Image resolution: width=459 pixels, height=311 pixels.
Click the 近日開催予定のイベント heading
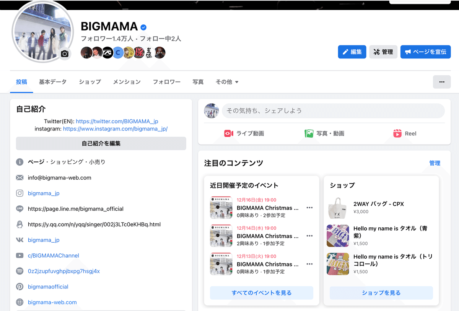(244, 185)
